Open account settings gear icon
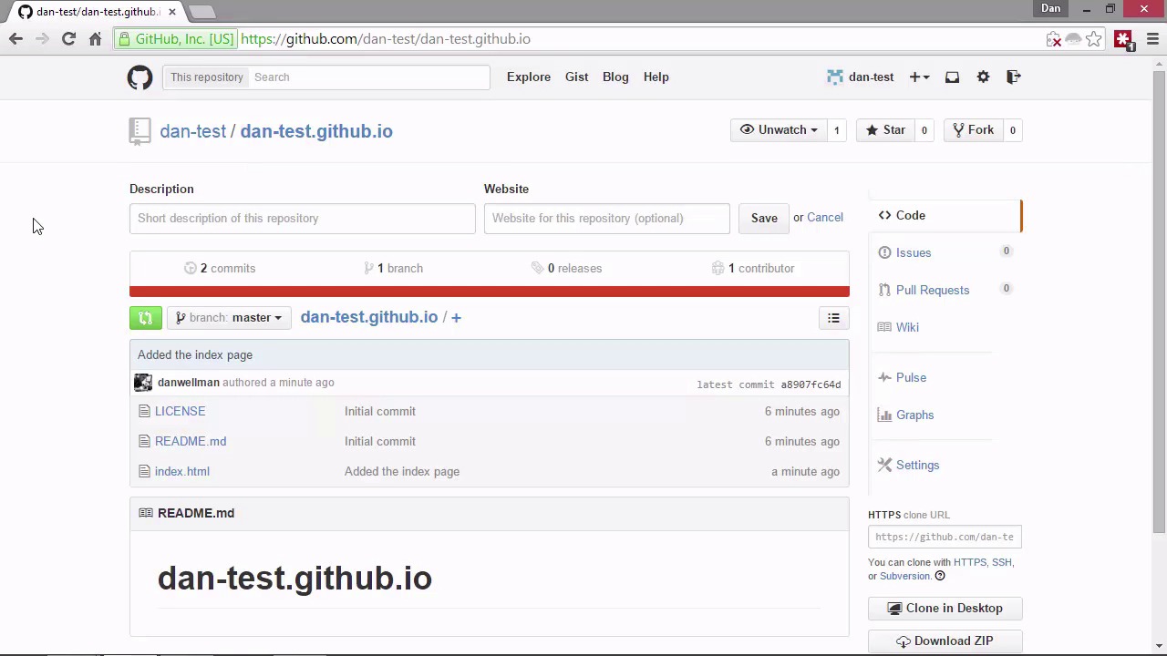 tap(983, 77)
